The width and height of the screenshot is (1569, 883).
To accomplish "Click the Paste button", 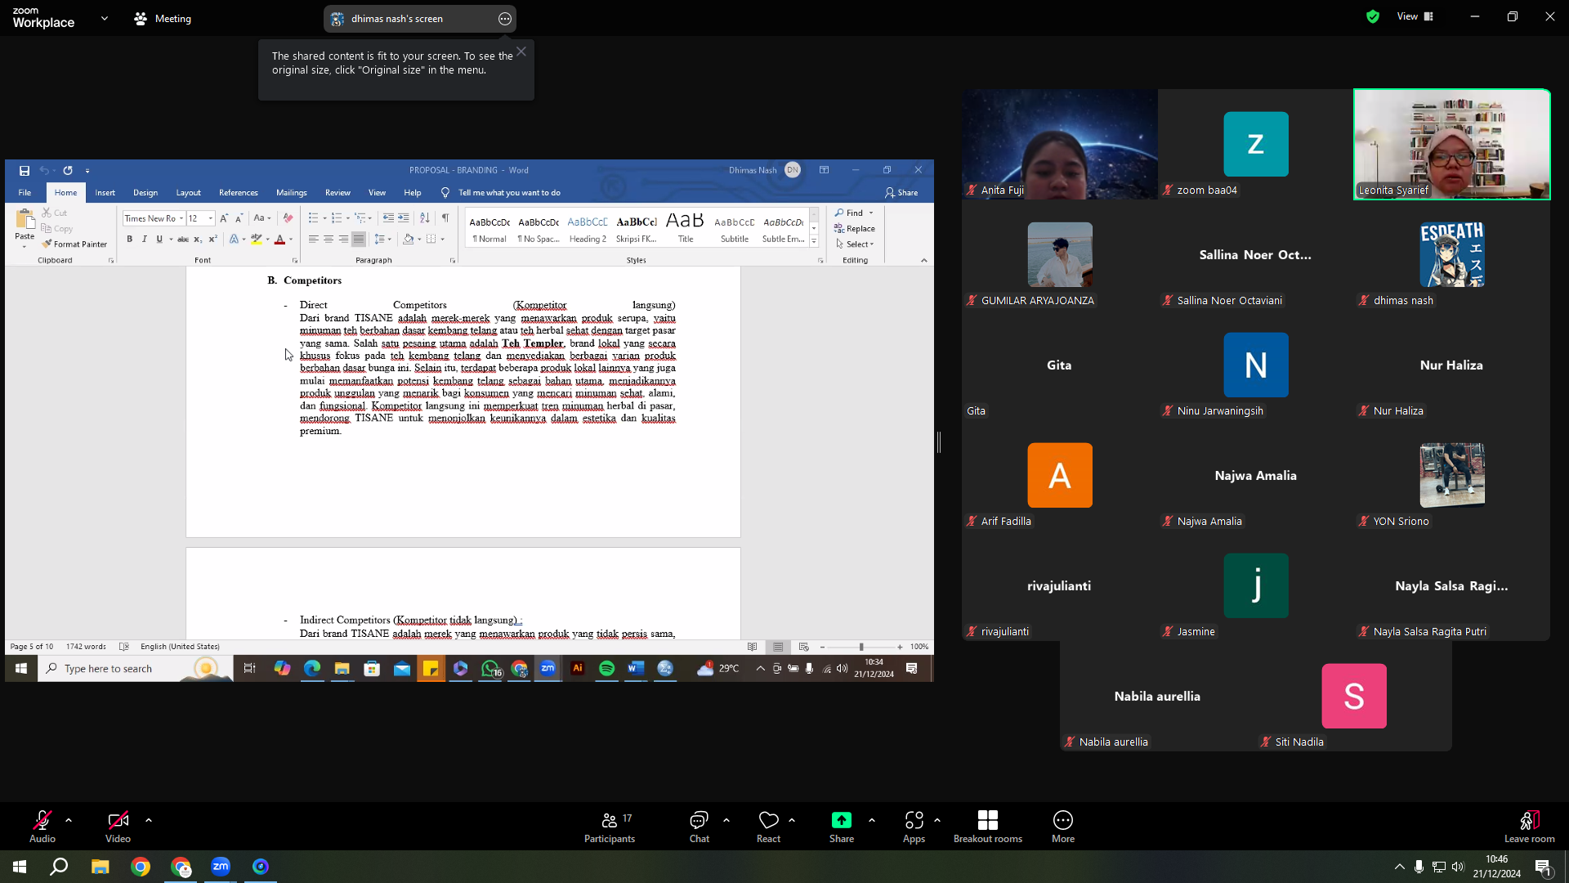I will tap(25, 227).
